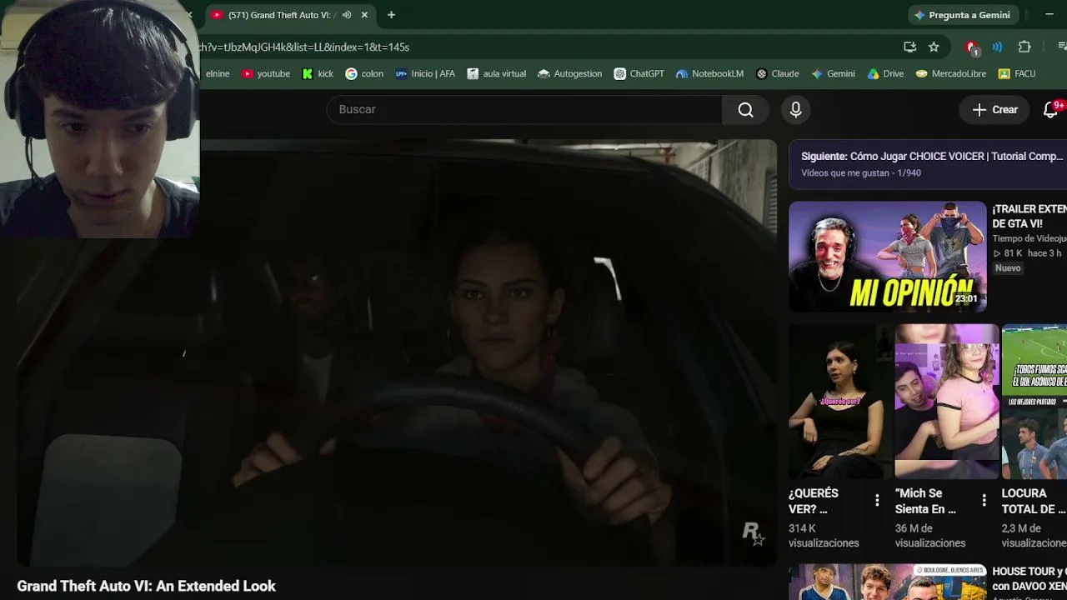This screenshot has height=600, width=1067.
Task: Open options menu for "Mich Se Sienta En" short
Action: click(984, 500)
